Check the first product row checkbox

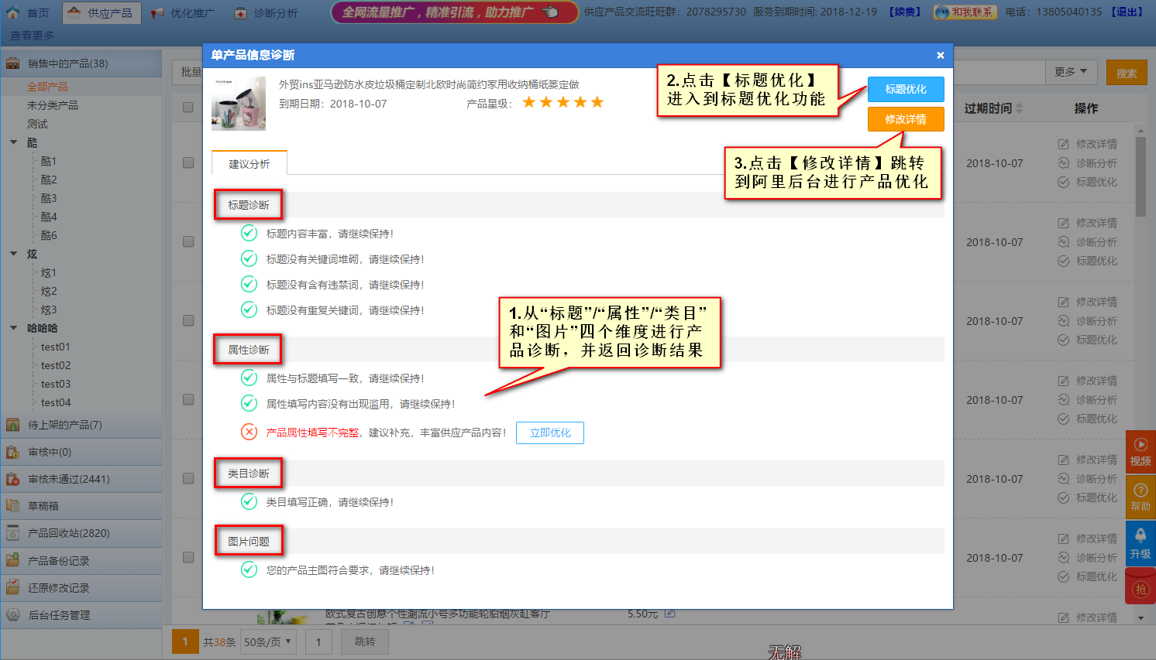[188, 162]
